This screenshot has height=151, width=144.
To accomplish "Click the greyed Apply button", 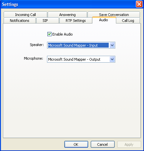I will tap(129, 144).
